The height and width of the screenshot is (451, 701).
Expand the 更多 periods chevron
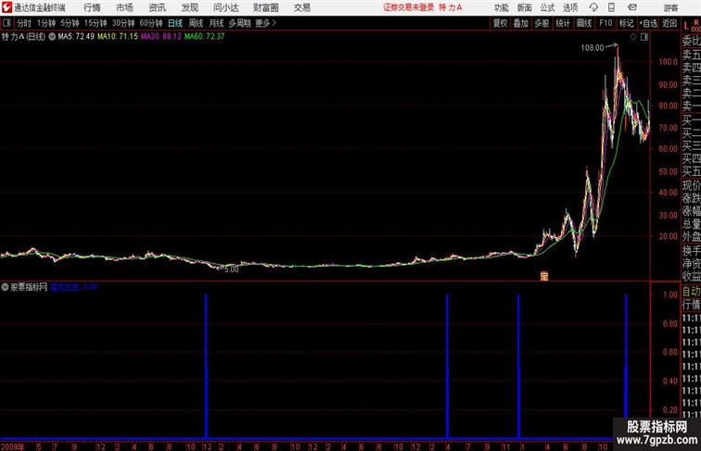pyautogui.click(x=266, y=23)
